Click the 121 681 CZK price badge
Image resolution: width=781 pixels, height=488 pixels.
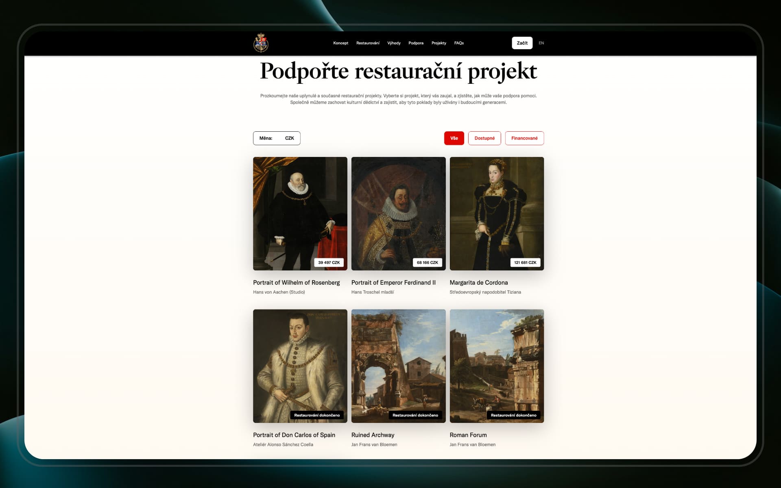[x=525, y=263]
